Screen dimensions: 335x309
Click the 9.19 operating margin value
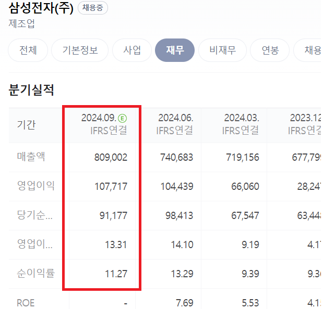click(x=250, y=245)
